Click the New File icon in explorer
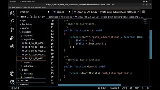This screenshot has width=160, height=90. click(x=31, y=17)
